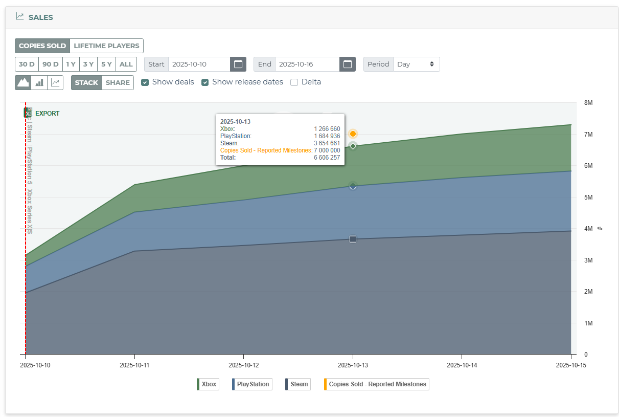
Task: Open the End date calendar picker
Action: click(x=348, y=64)
